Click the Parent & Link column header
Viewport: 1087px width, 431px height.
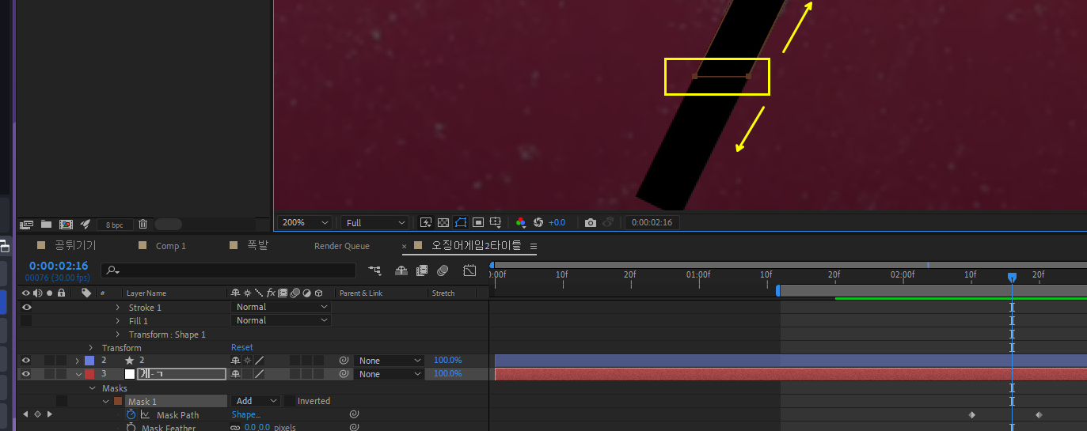pyautogui.click(x=361, y=293)
